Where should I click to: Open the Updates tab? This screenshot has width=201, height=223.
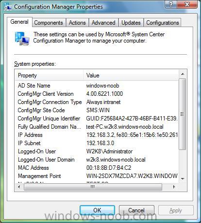[131, 23]
